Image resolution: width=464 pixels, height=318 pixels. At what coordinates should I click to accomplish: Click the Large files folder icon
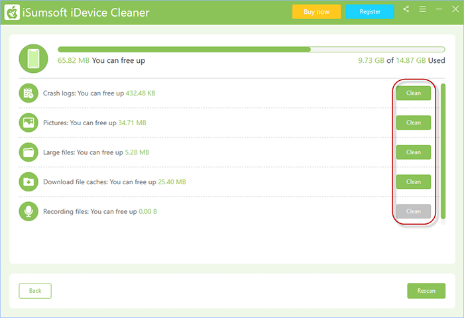click(x=29, y=152)
